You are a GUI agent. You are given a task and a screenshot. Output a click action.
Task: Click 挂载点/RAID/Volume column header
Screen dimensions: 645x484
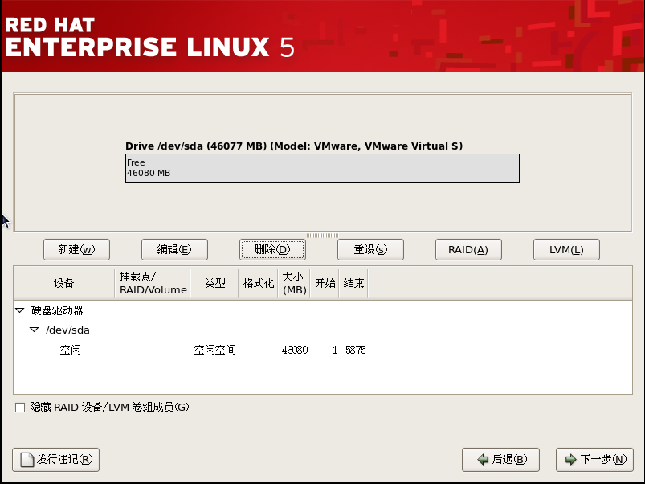click(x=153, y=283)
